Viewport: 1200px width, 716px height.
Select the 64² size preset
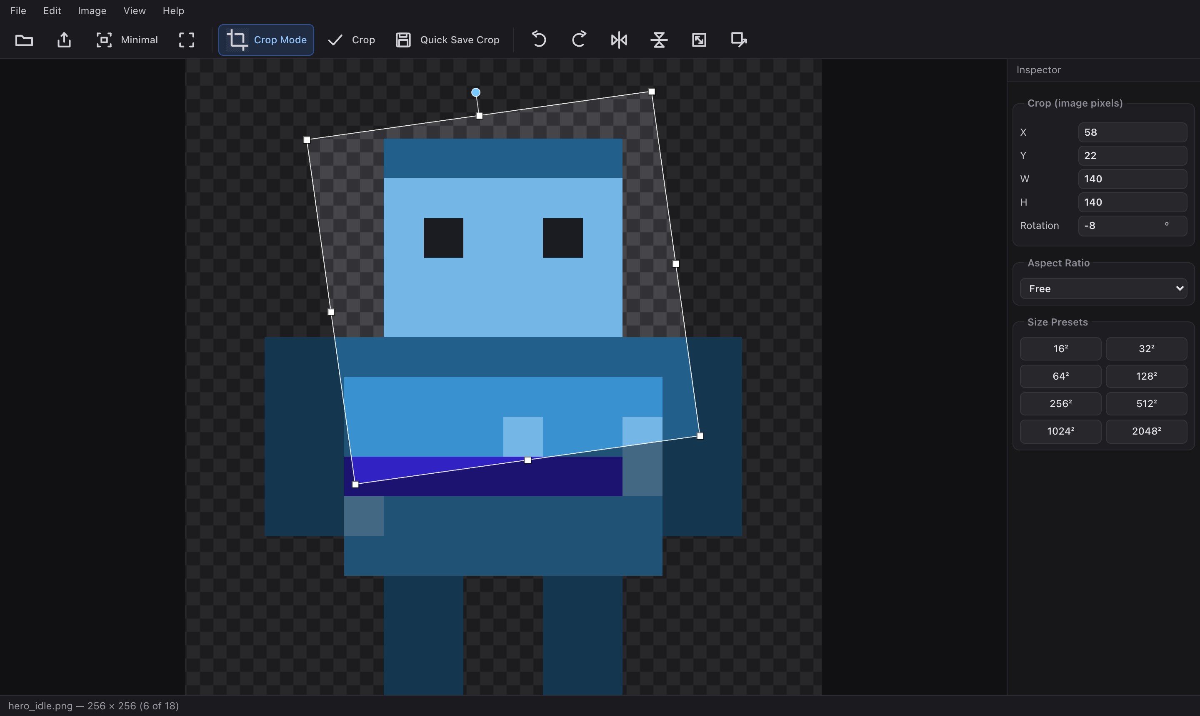[1060, 376]
